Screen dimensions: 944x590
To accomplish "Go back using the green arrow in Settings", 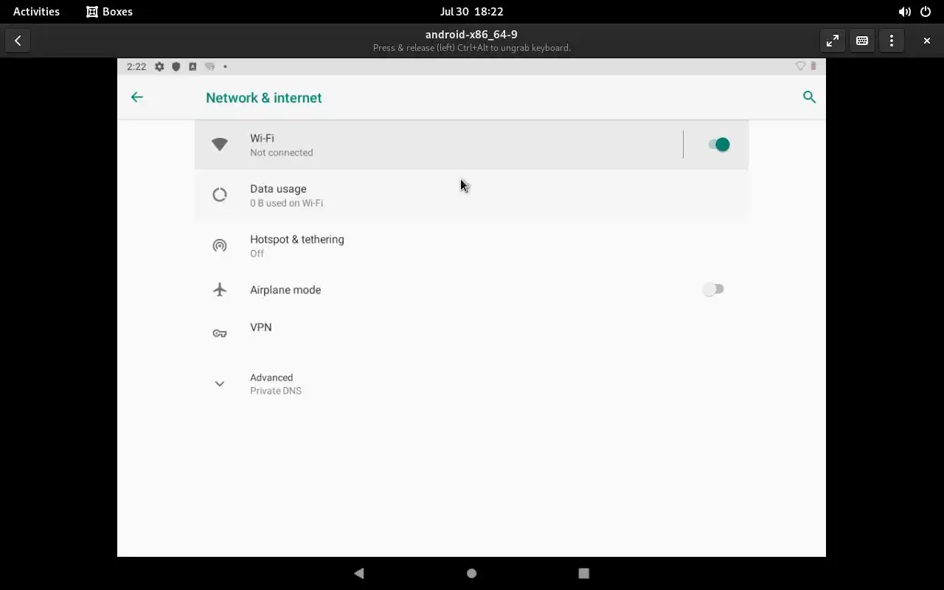I will click(136, 97).
